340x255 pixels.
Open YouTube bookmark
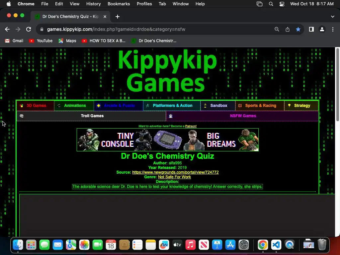click(41, 41)
